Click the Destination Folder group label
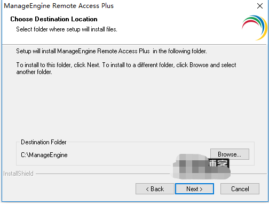The image size is (269, 205). pyautogui.click(x=44, y=142)
